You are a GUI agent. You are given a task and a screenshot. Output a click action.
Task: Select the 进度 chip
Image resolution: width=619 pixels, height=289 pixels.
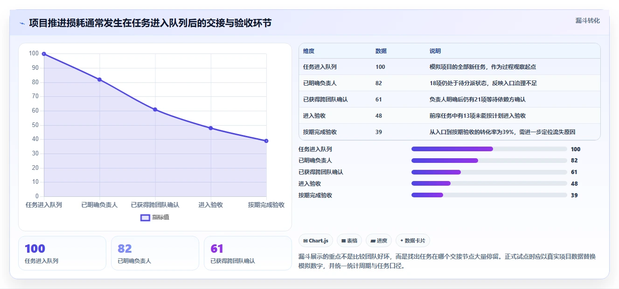point(379,241)
